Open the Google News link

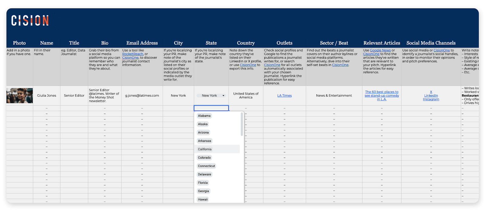(380, 51)
